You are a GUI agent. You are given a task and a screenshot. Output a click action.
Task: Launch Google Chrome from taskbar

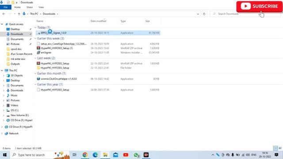pyautogui.click(x=85, y=155)
